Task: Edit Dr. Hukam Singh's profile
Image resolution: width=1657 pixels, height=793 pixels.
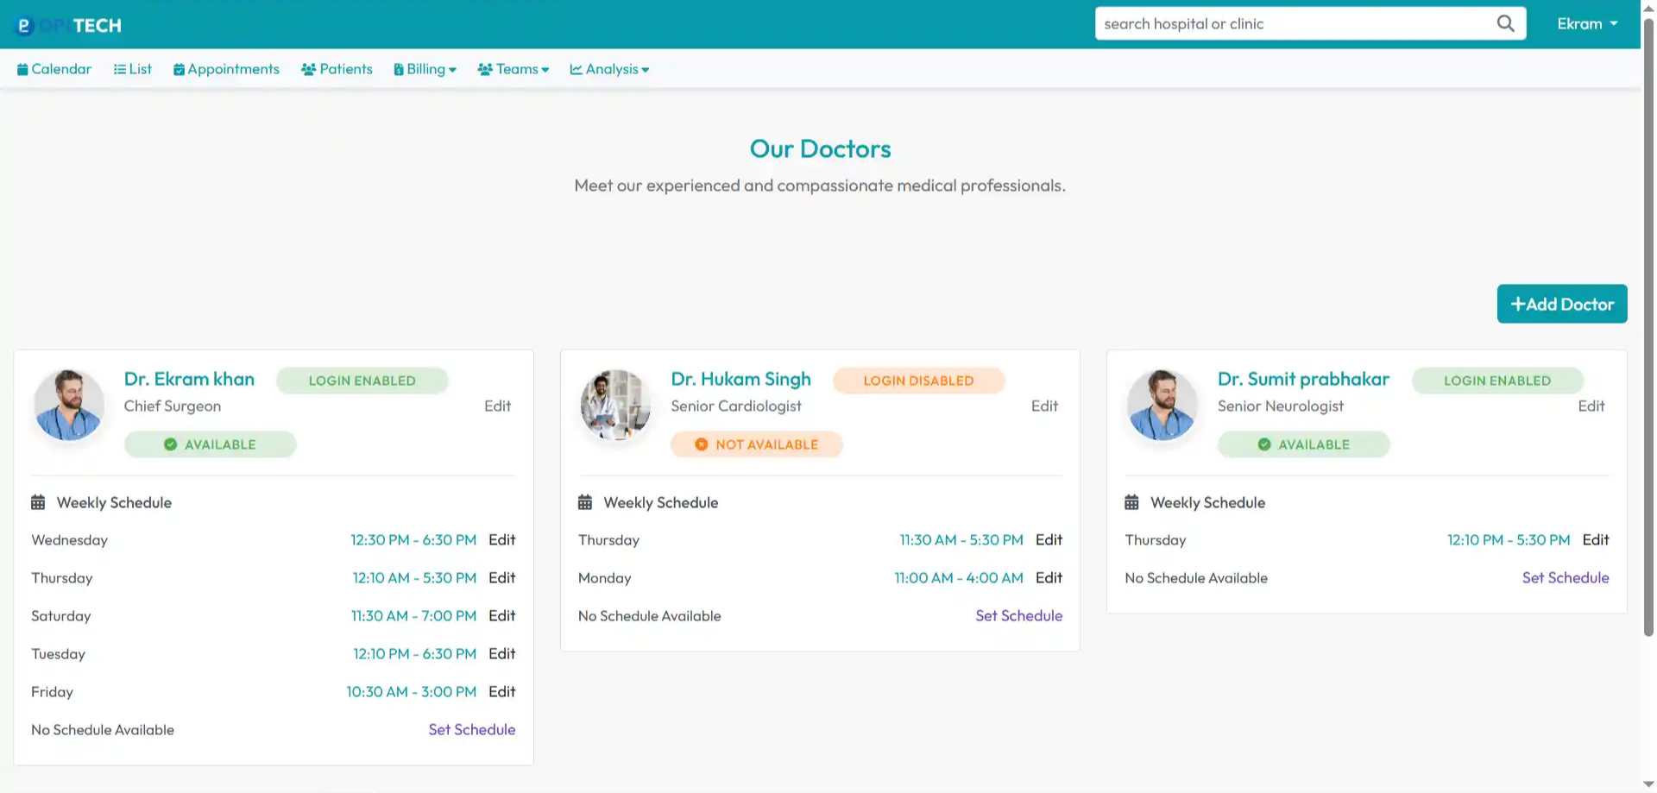Action: click(x=1044, y=406)
